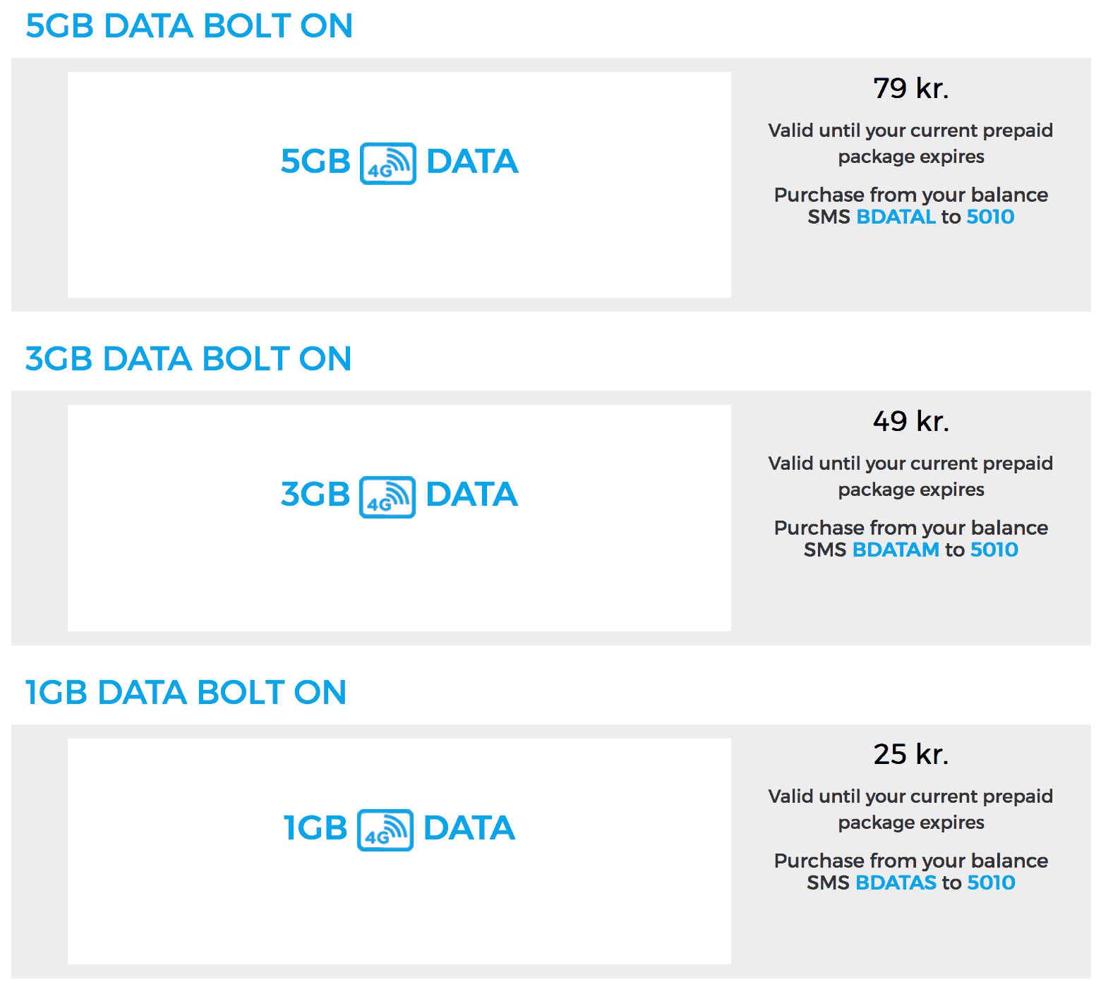The width and height of the screenshot is (1101, 989).
Task: Open the 1GB DATA BOLT ON heading
Action: [186, 693]
